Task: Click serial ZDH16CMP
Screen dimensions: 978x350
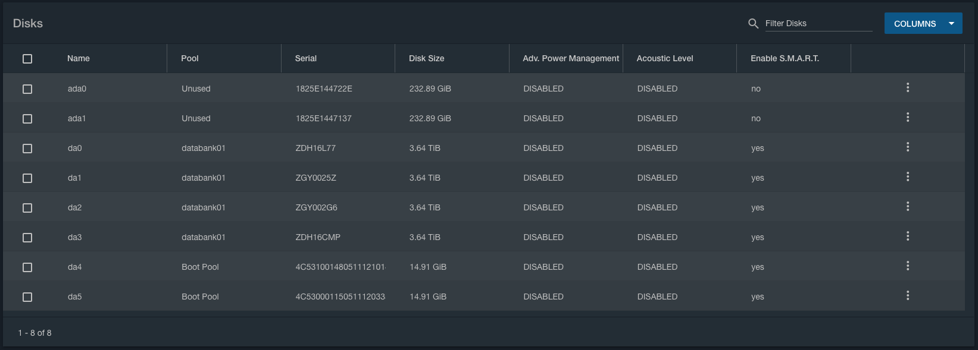Action: [x=318, y=237]
